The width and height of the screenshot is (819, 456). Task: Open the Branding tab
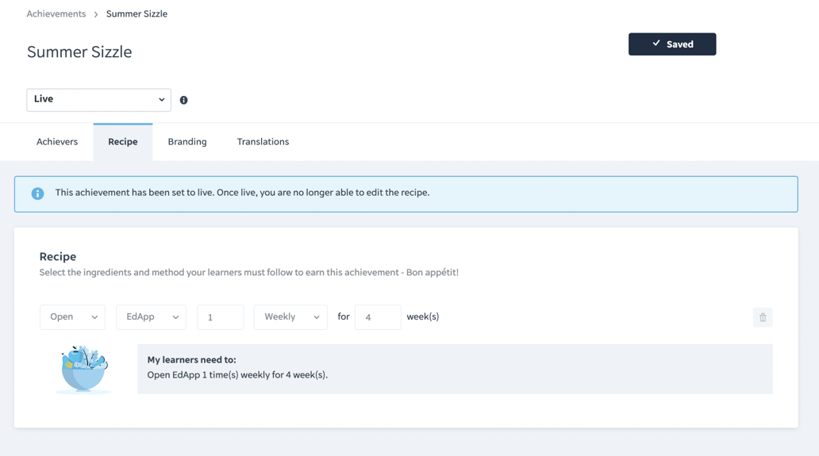coord(187,142)
